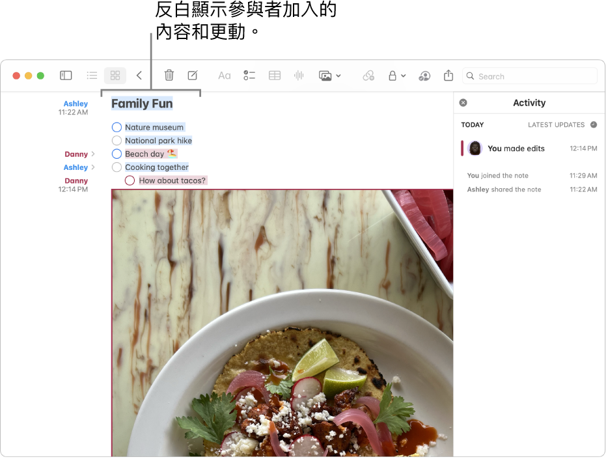Switch to gallery view
This screenshot has height=459, width=606.
pyautogui.click(x=115, y=76)
